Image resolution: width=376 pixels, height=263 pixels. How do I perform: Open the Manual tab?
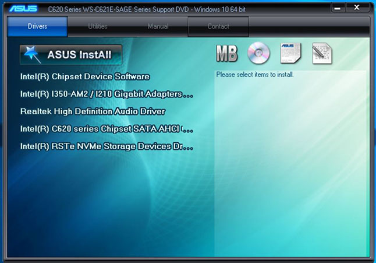[x=158, y=26]
